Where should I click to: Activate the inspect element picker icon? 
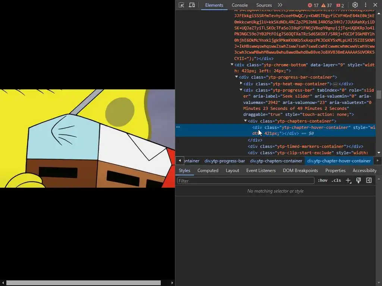181,5
